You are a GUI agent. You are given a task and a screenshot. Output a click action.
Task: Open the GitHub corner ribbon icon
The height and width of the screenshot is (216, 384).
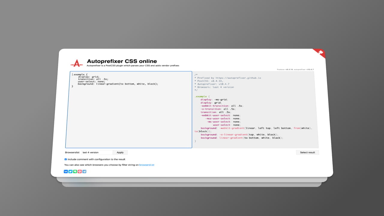click(321, 53)
